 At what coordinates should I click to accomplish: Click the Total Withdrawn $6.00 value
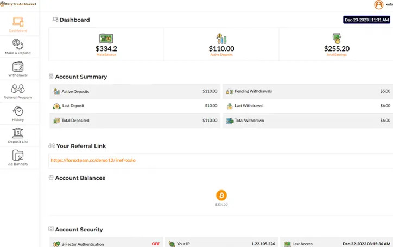[x=385, y=121]
